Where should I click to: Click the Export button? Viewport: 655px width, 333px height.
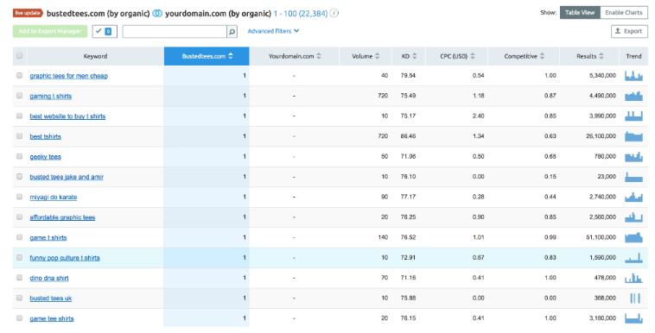[629, 31]
